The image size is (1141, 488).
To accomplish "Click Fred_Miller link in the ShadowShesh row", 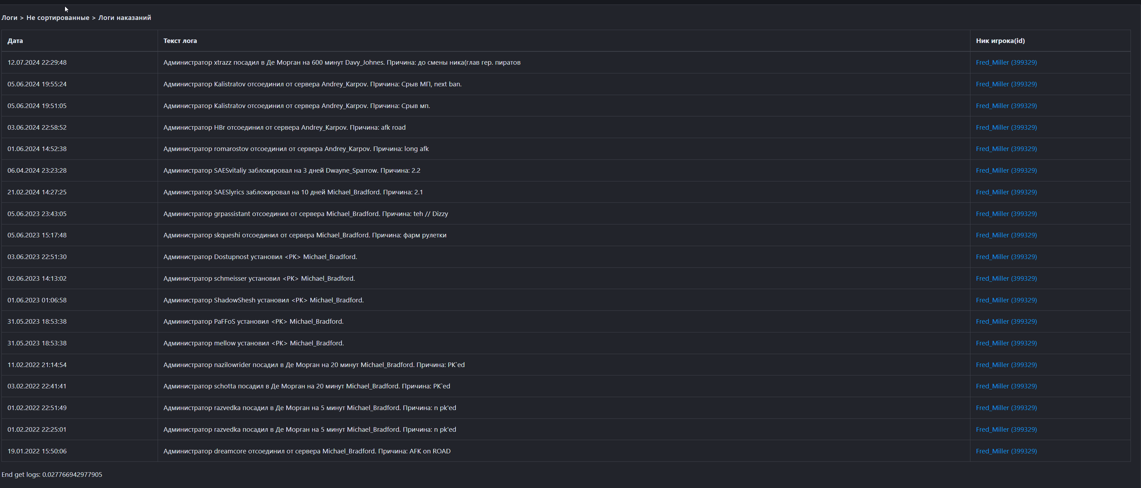I will 1006,300.
